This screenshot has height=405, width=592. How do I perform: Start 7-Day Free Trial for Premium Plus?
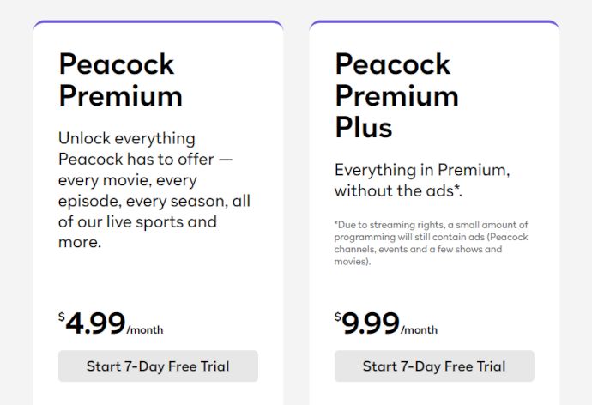coord(434,366)
